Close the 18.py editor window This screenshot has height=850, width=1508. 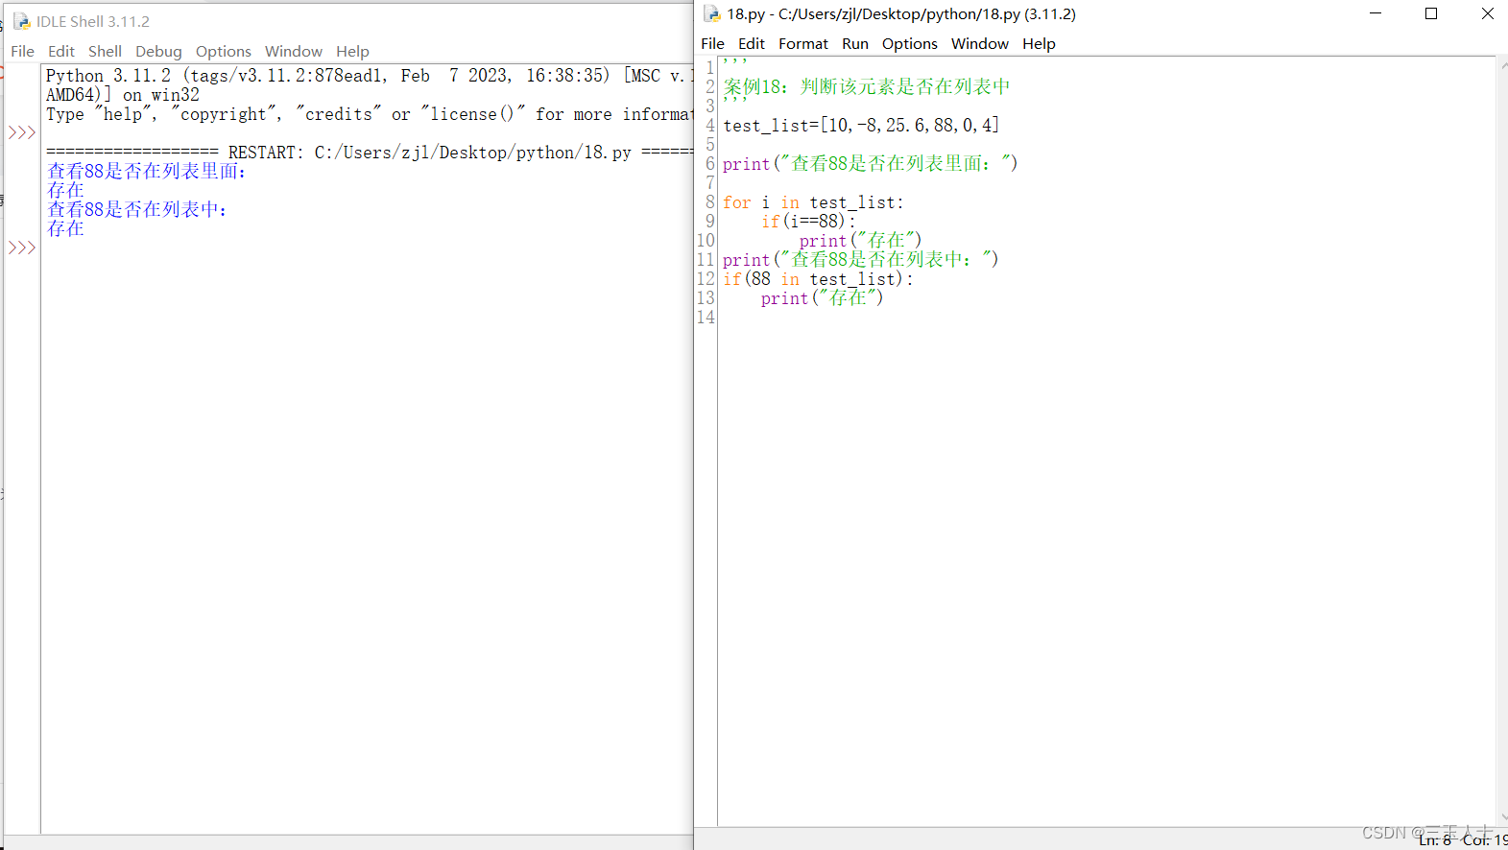[1487, 13]
